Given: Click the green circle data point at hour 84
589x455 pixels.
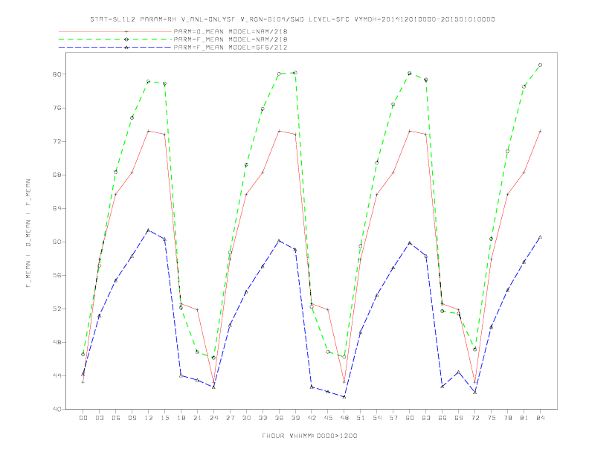Looking at the screenshot, I should 540,65.
